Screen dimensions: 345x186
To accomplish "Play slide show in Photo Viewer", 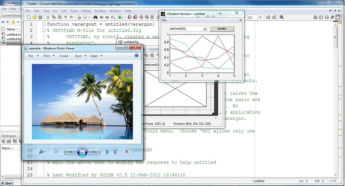I will click(82, 152).
